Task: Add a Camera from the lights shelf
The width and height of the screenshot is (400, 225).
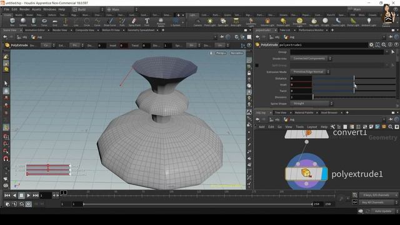Action: pyautogui.click(x=197, y=22)
